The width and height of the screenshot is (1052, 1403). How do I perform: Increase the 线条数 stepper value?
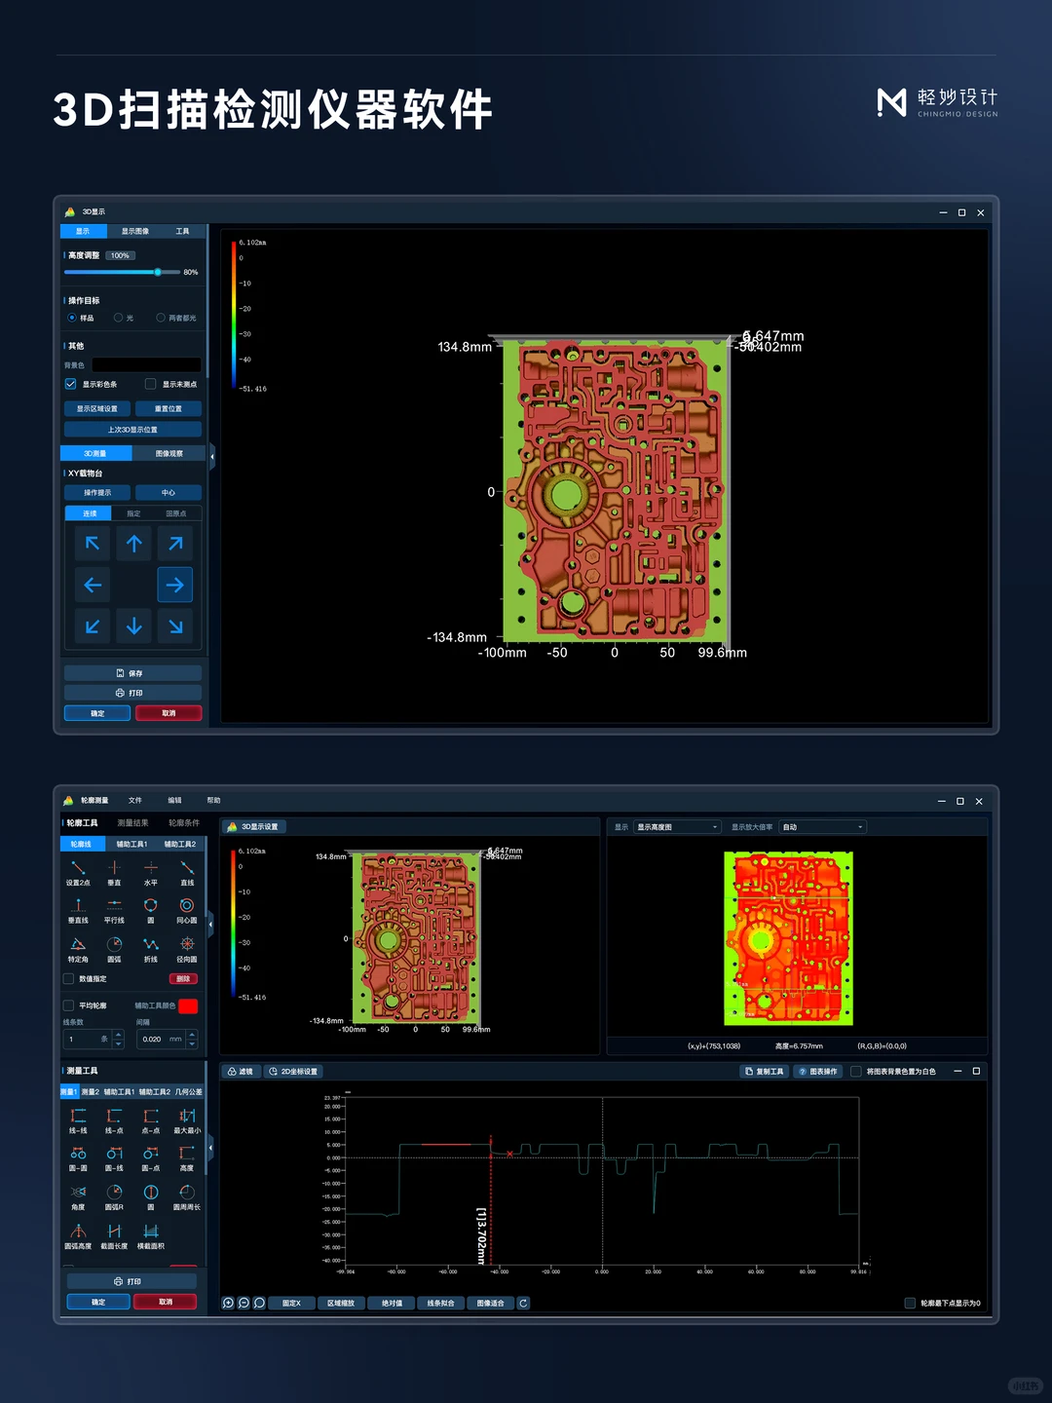(x=118, y=1035)
